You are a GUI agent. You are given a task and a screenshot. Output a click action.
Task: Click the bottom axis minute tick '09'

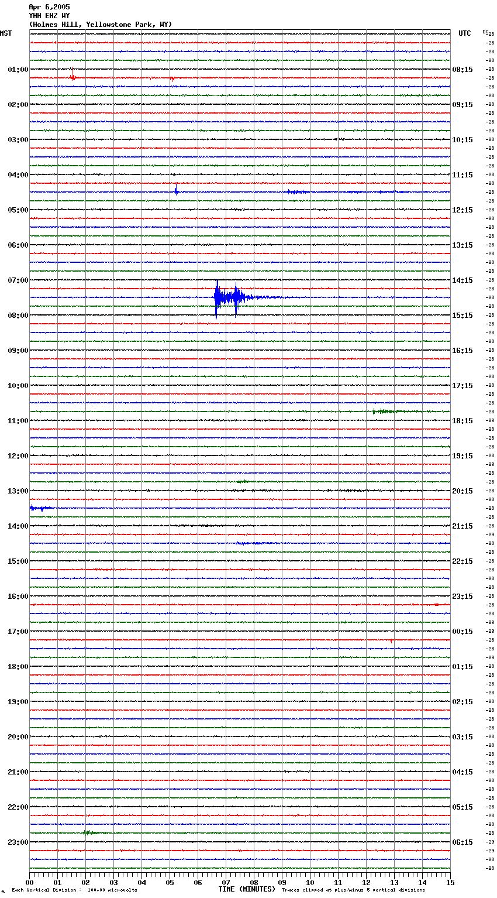[x=282, y=882]
